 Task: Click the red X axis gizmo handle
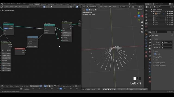[142, 16]
